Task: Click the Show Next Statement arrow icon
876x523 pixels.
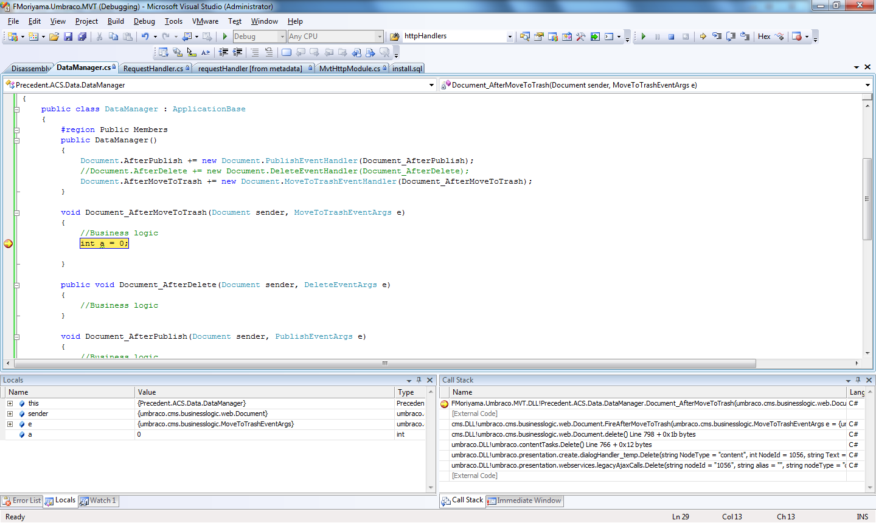Action: point(703,36)
